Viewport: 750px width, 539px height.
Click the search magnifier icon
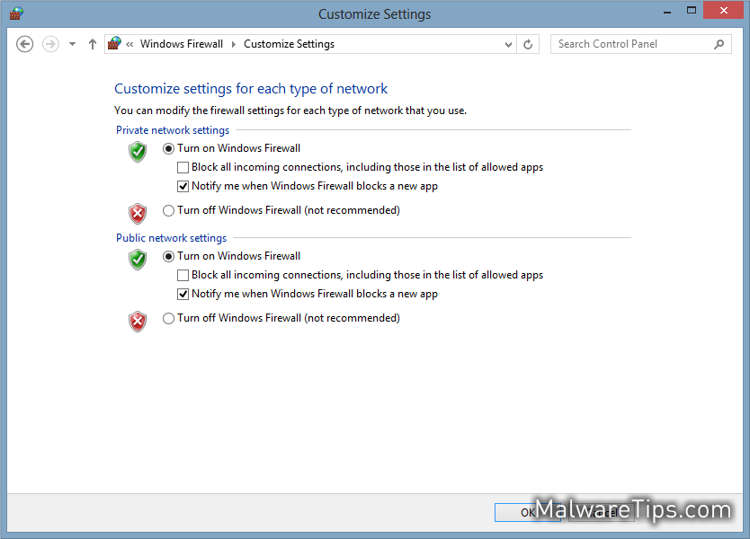pyautogui.click(x=719, y=44)
